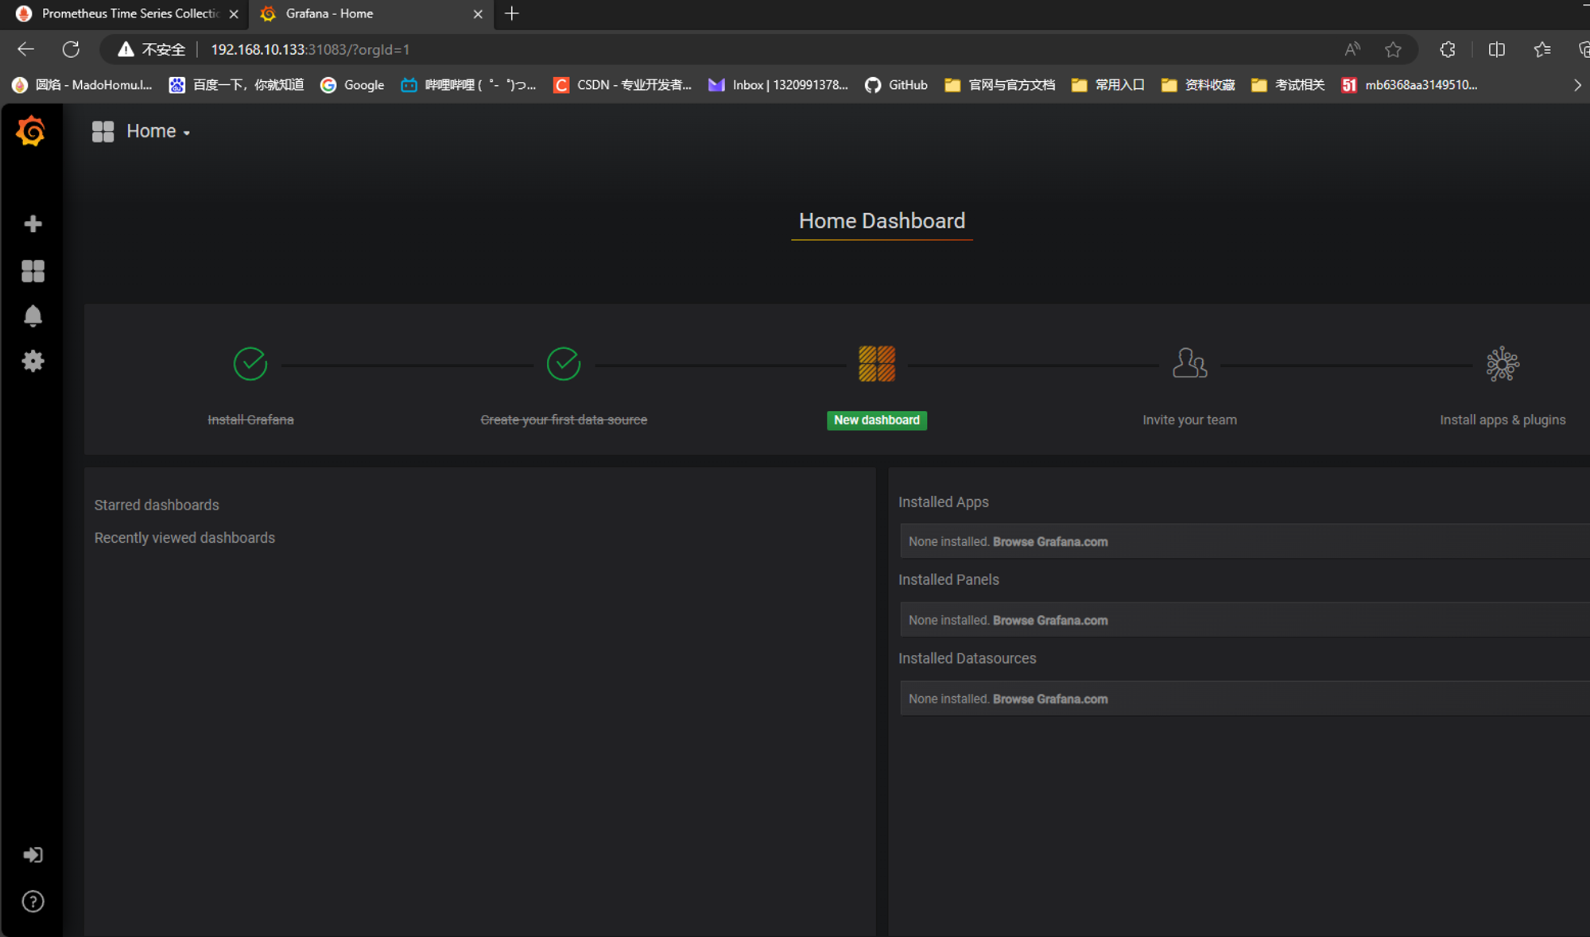Switch to the Prometheus Time Series tab
The width and height of the screenshot is (1590, 937).
point(127,14)
